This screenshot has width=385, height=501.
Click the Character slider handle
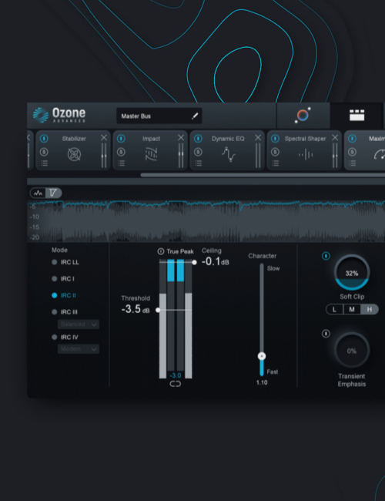coord(262,356)
